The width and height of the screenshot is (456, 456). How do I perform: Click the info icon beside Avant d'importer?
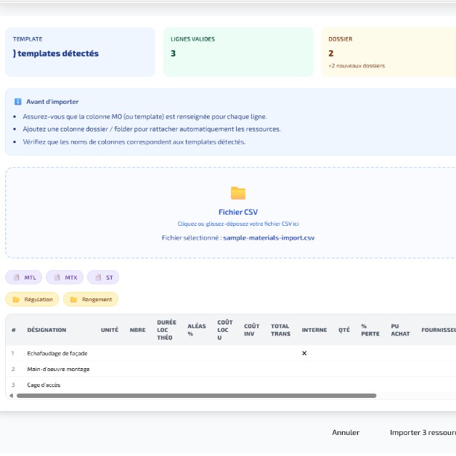pyautogui.click(x=18, y=102)
